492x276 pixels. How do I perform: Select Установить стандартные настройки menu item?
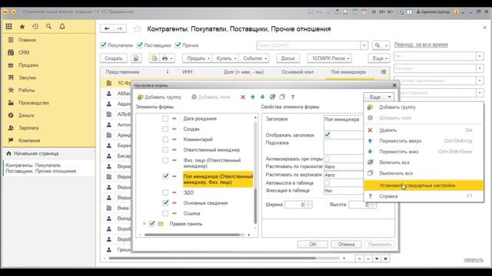click(x=424, y=186)
